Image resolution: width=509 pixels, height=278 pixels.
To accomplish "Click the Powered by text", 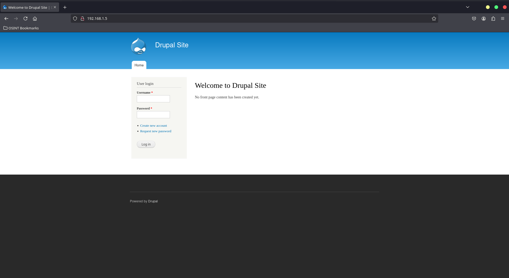I will (138, 201).
